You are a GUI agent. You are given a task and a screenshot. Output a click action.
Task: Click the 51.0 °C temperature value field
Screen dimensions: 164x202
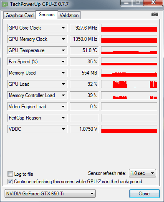point(84,50)
